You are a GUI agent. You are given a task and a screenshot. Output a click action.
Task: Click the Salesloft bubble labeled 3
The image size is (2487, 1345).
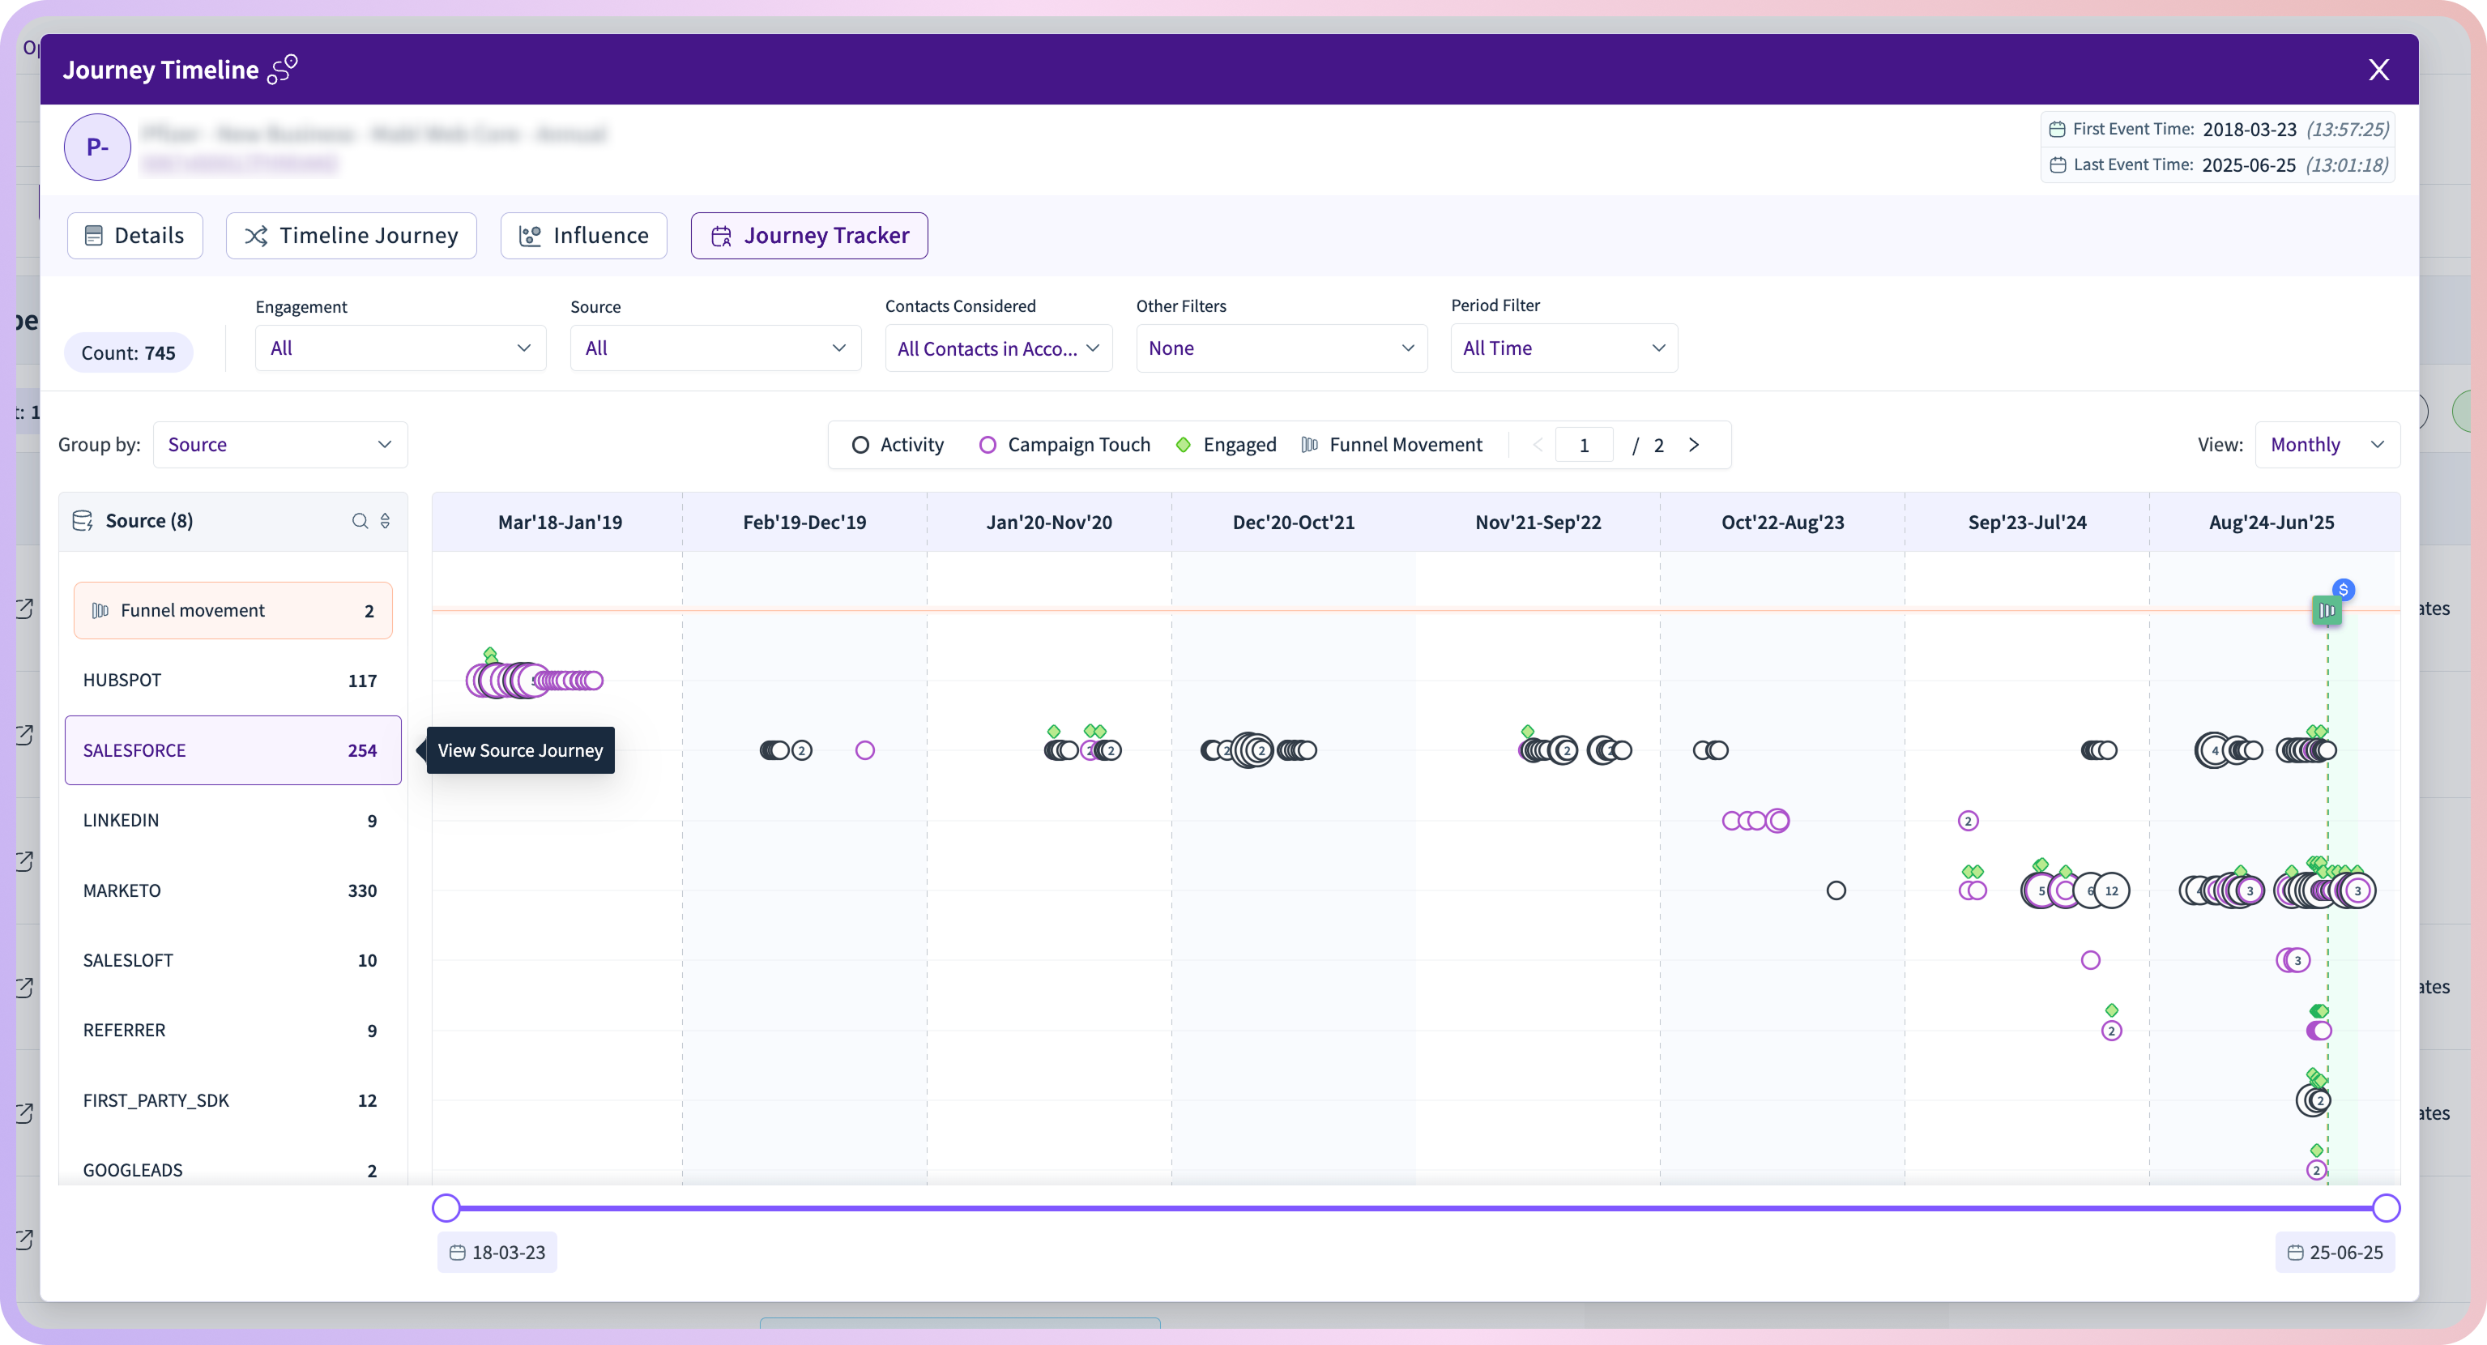2297,960
